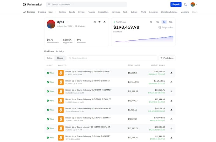The width and height of the screenshot is (216, 142).
Task: Click Bitcoin icon of February 5, 9:45AM market
Action: [x=61, y=110]
